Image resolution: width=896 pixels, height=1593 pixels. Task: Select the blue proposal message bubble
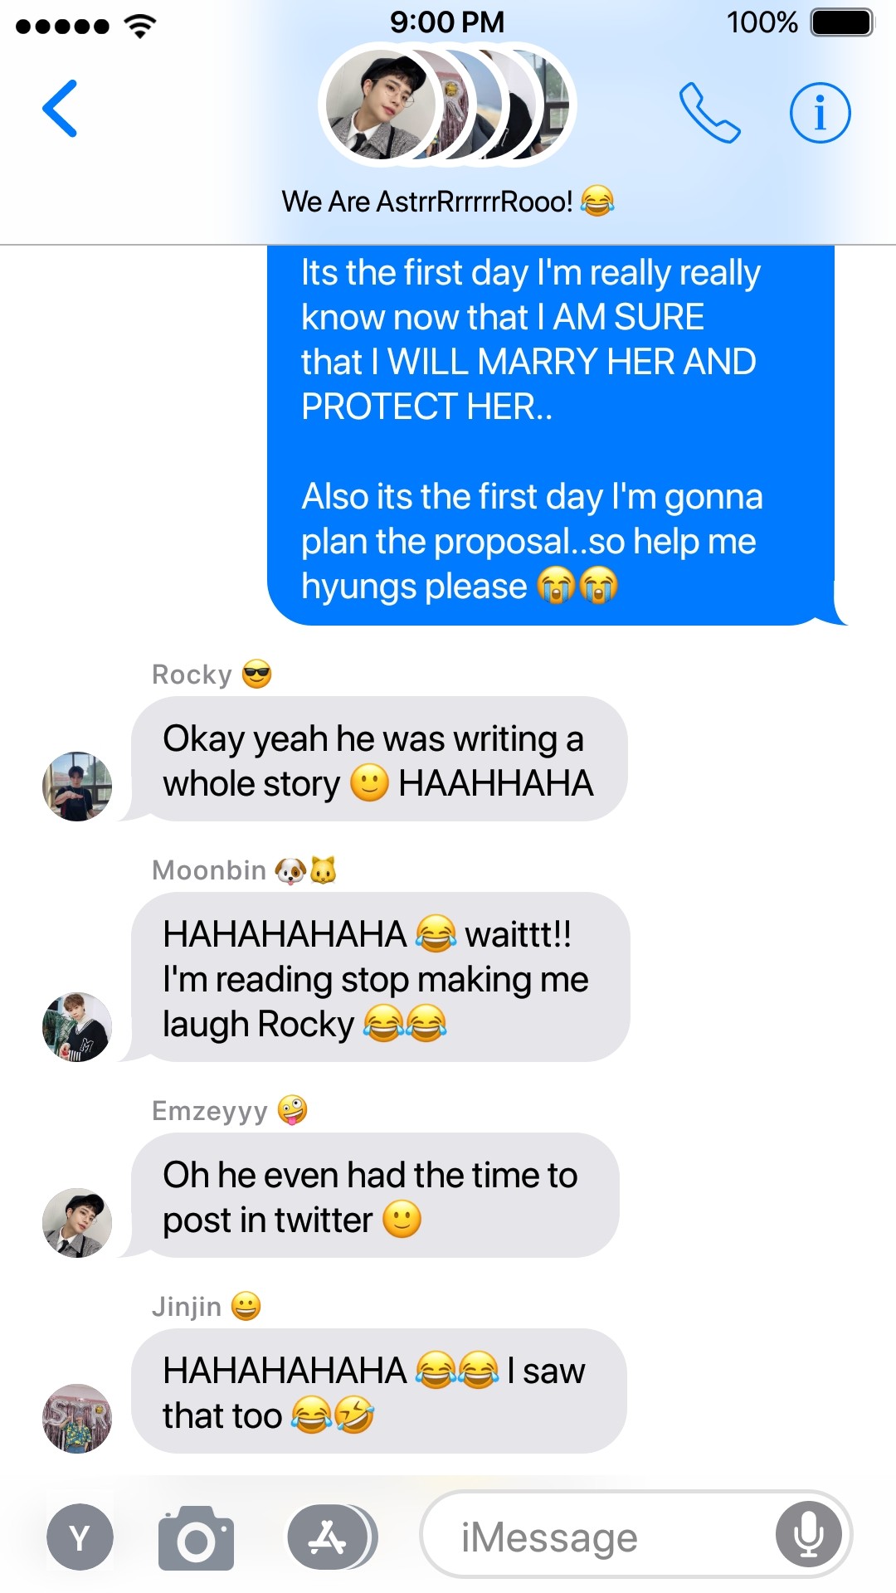(x=552, y=435)
